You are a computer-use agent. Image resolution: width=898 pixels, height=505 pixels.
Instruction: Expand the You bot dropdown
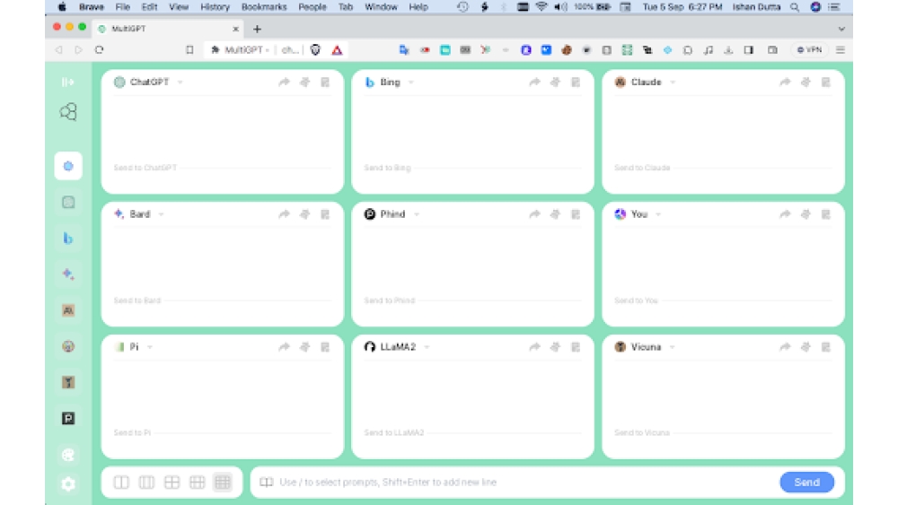658,214
